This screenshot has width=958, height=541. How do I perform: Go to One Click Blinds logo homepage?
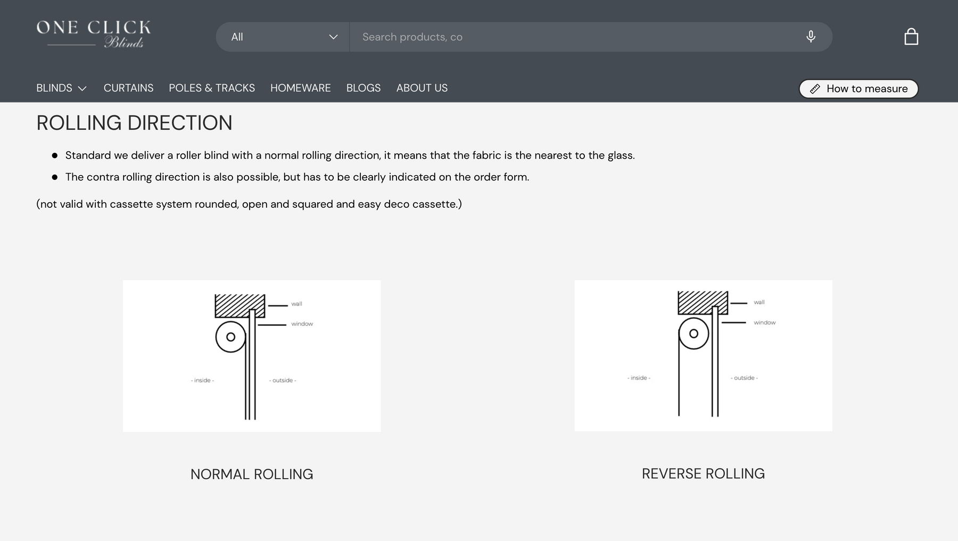(94, 35)
